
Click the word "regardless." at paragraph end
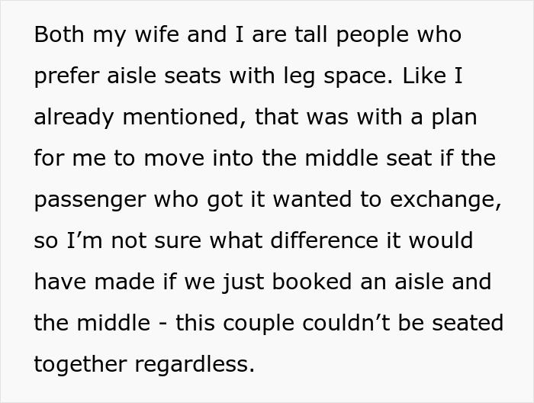195,365
